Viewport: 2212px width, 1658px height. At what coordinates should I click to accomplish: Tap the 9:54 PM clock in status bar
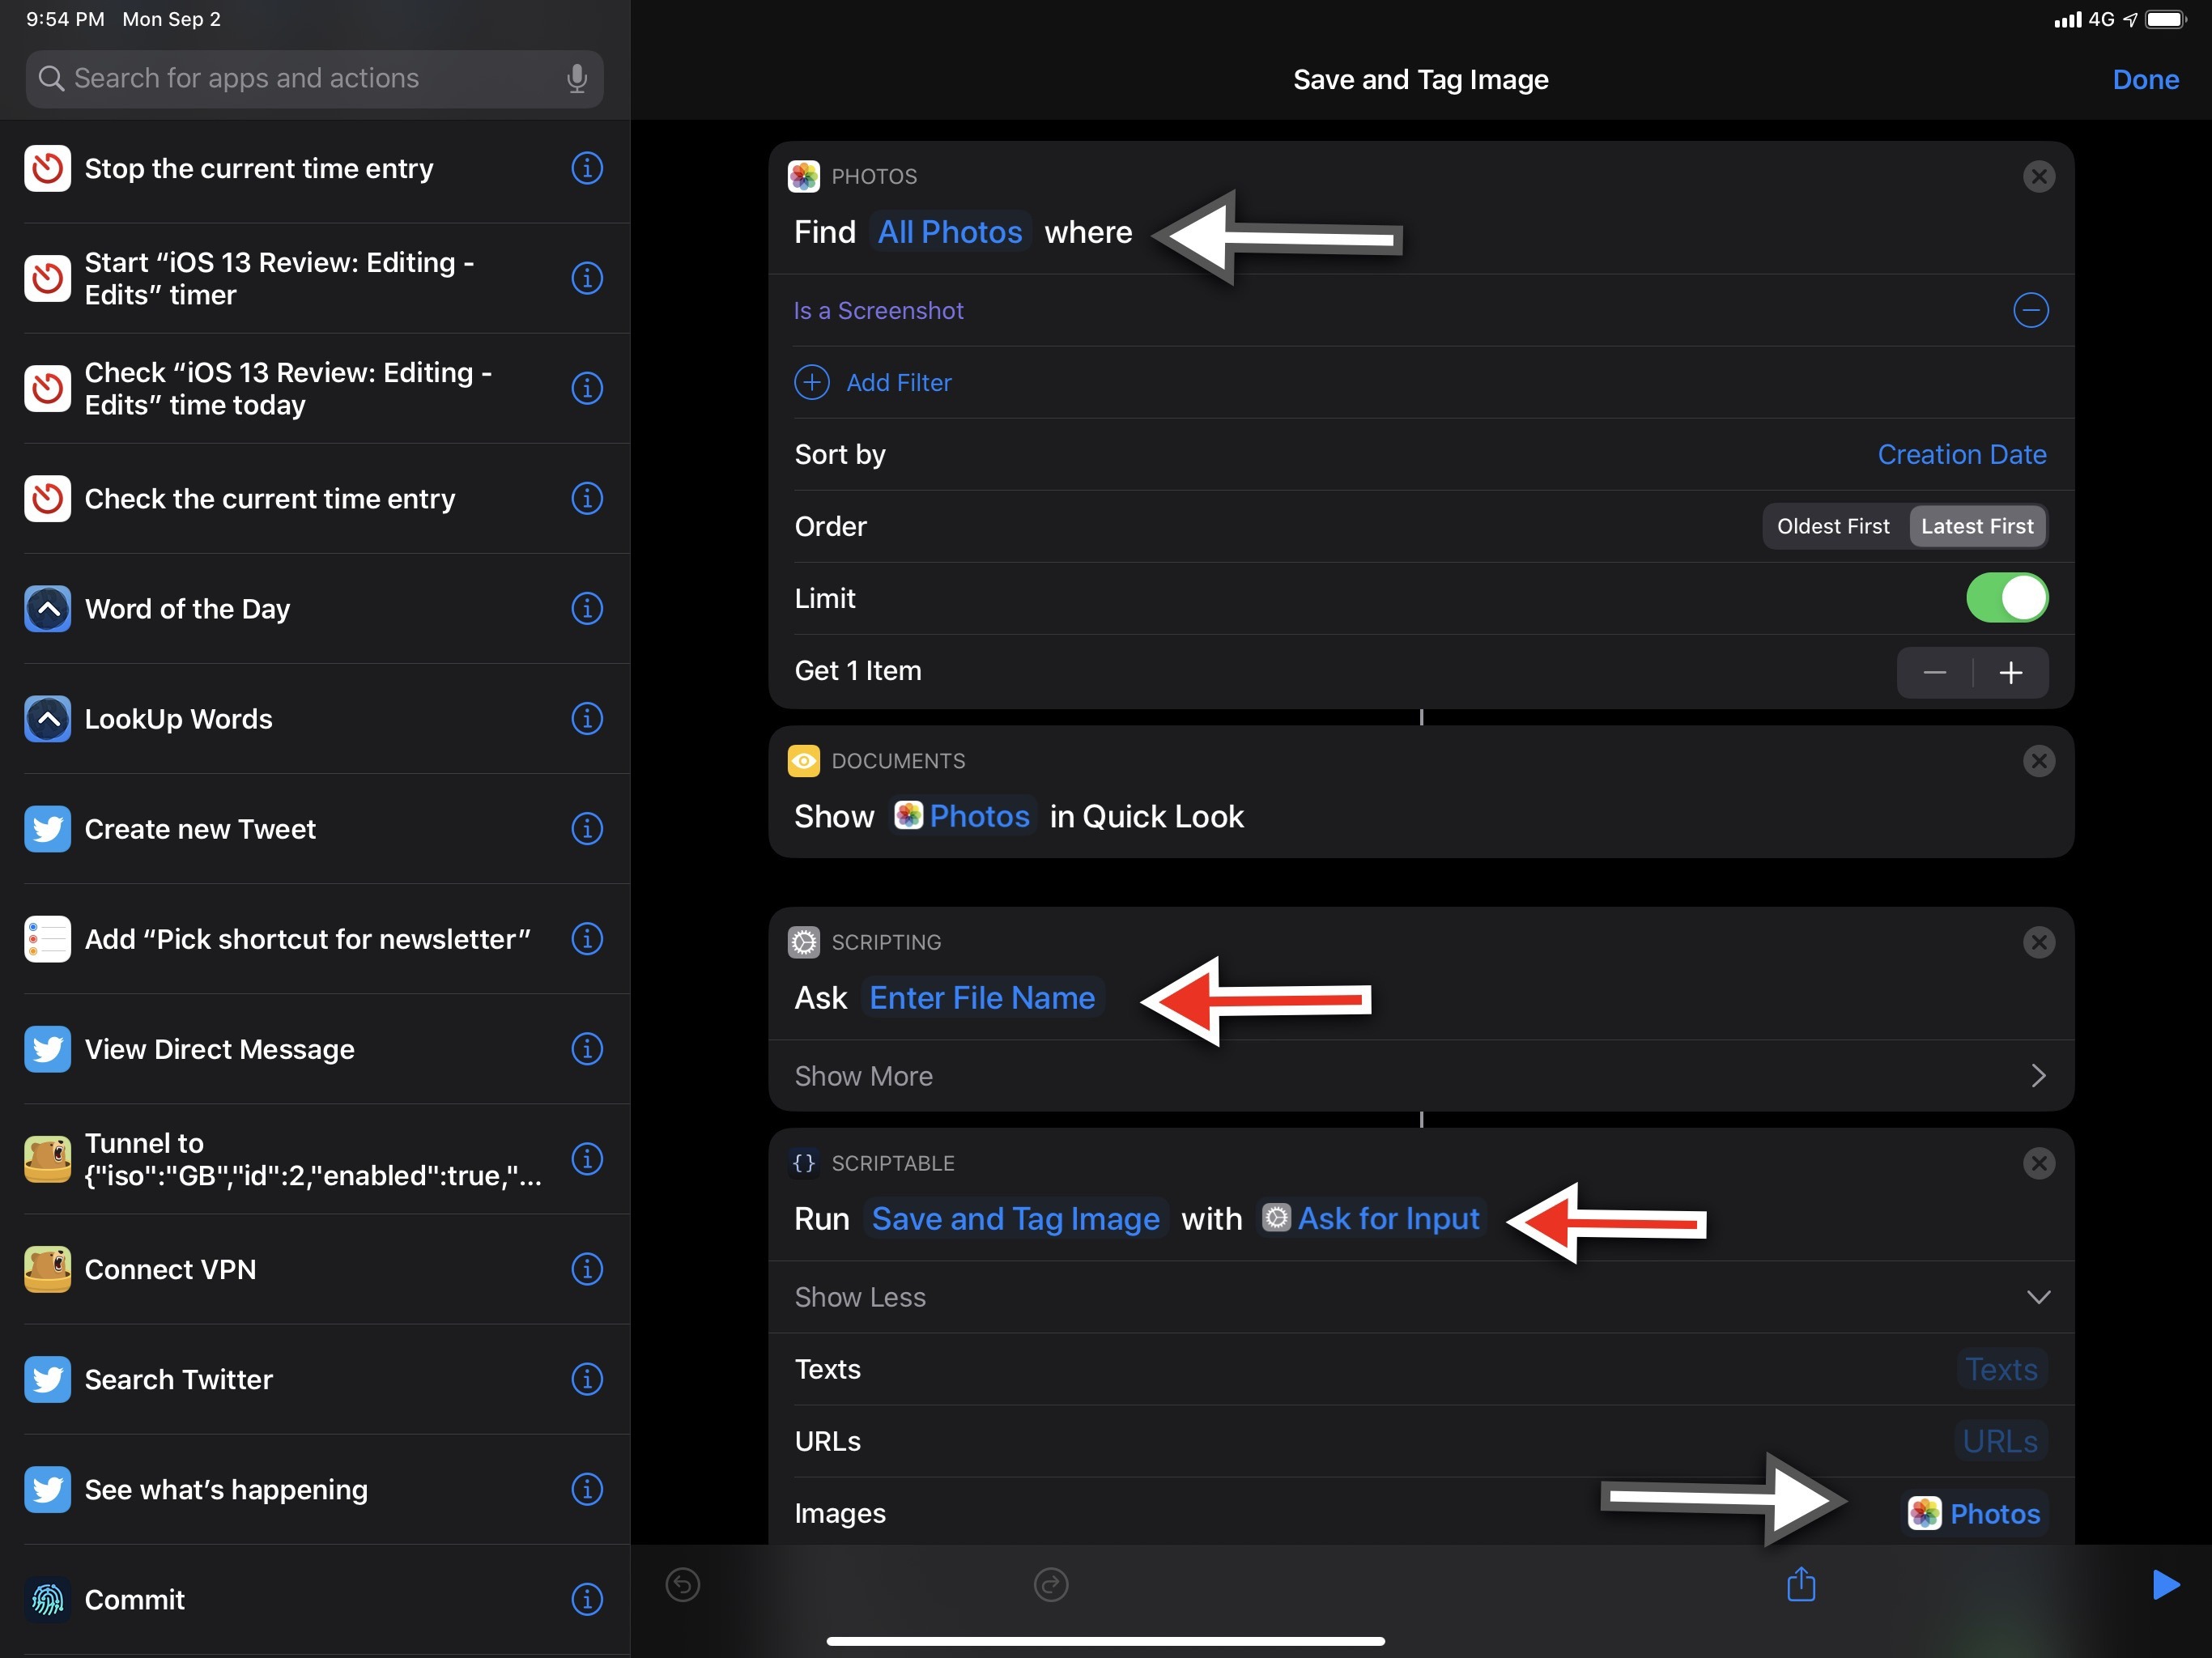(65, 19)
